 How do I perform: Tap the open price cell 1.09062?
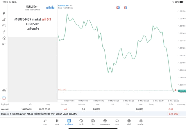click(96, 109)
